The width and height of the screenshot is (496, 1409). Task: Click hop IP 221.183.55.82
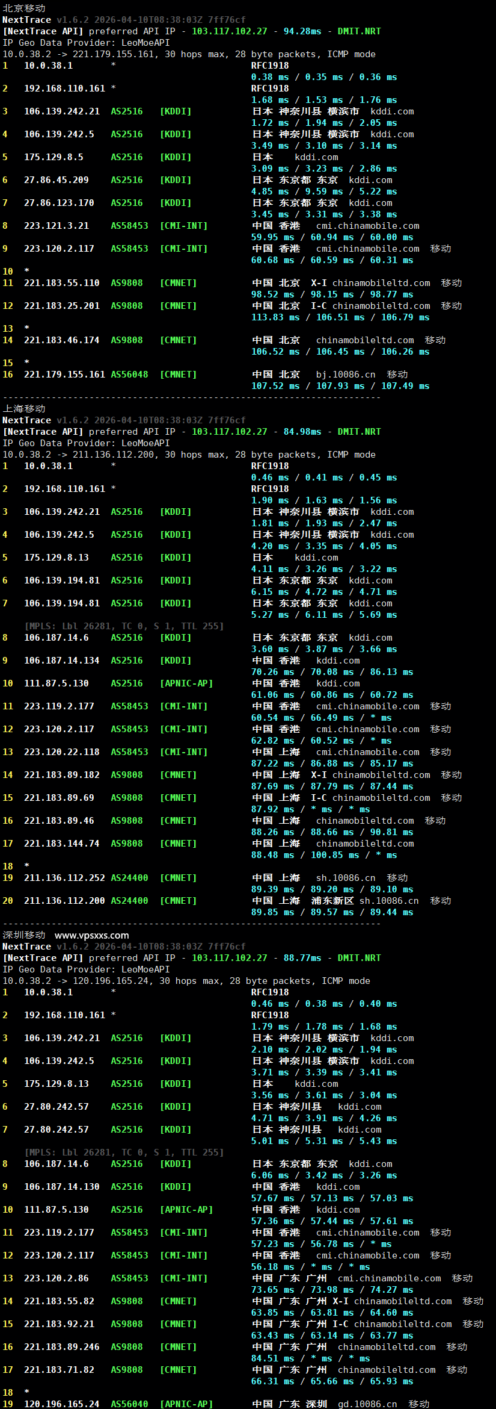[x=59, y=1301]
